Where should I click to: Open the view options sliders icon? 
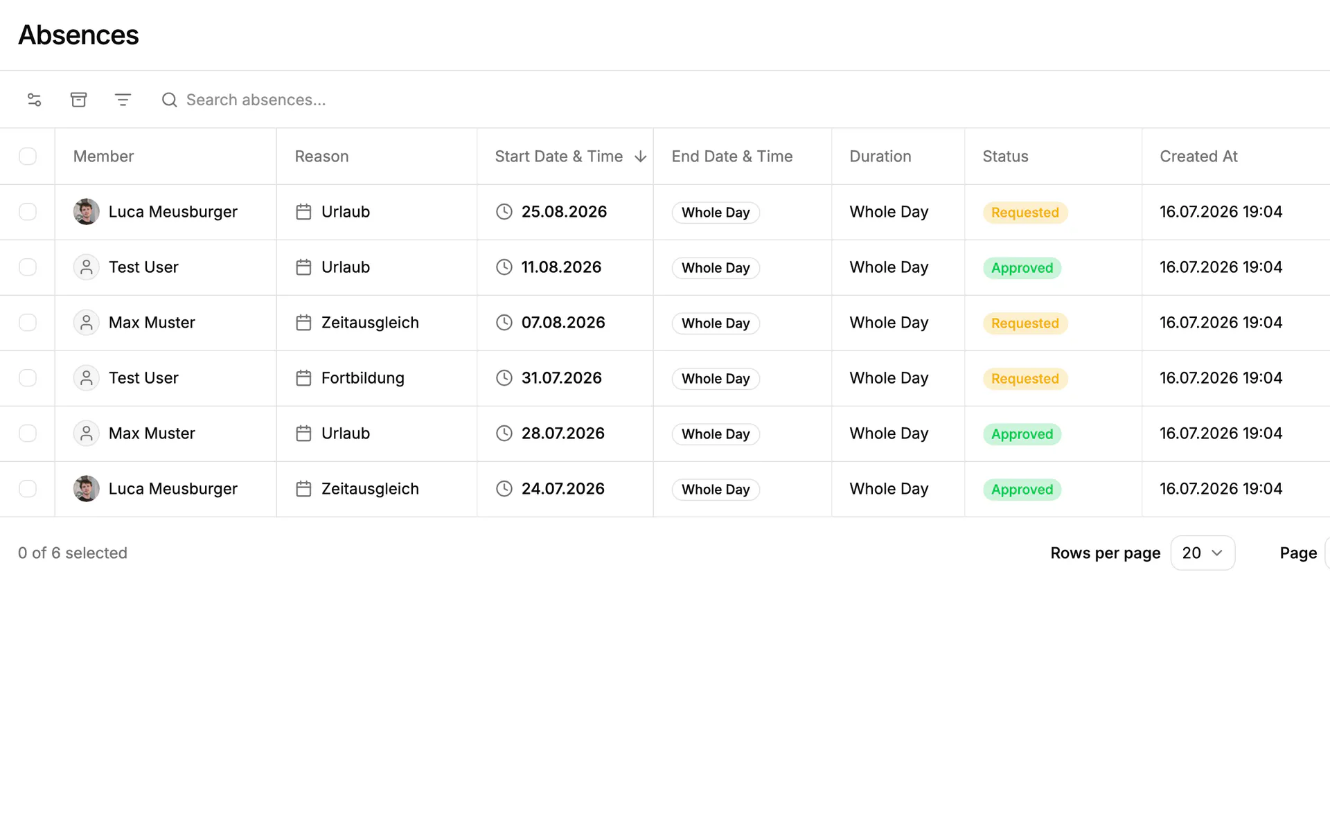[35, 100]
